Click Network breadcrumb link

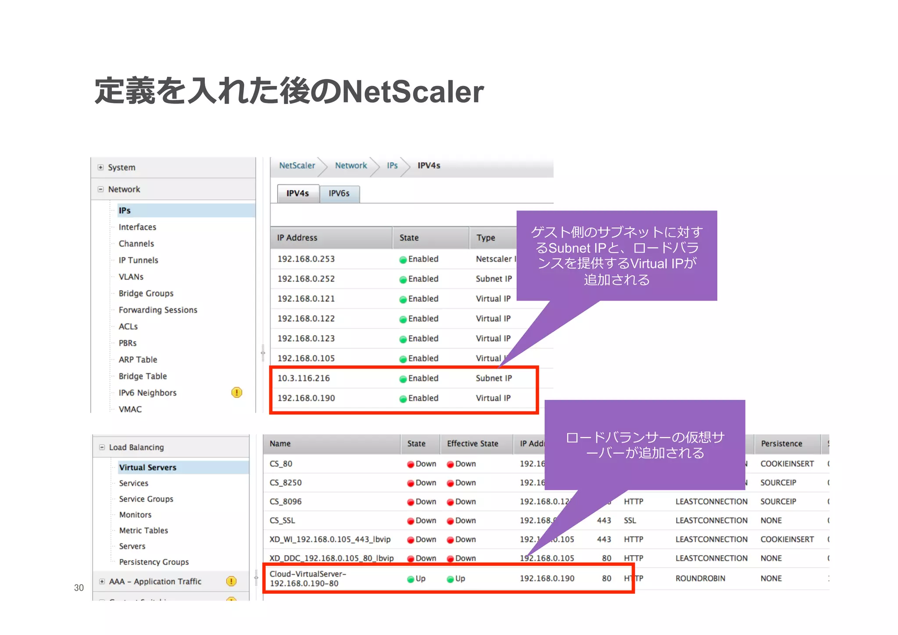pos(351,166)
